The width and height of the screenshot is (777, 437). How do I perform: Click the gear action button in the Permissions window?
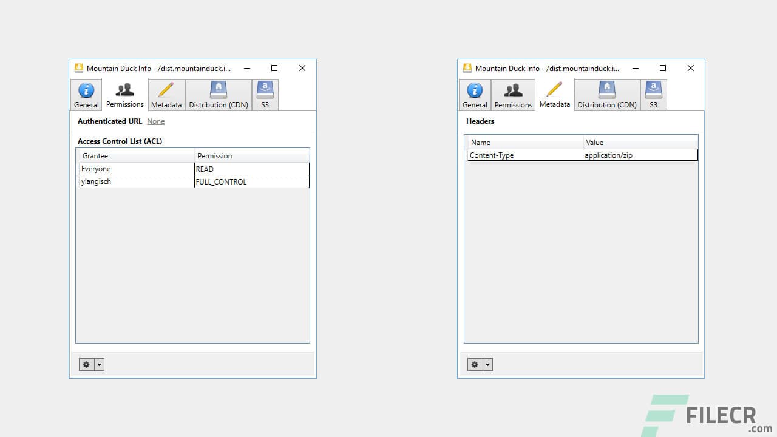coord(86,364)
